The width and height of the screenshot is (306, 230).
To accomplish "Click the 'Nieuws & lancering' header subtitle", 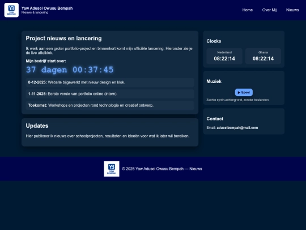I will pos(35,12).
